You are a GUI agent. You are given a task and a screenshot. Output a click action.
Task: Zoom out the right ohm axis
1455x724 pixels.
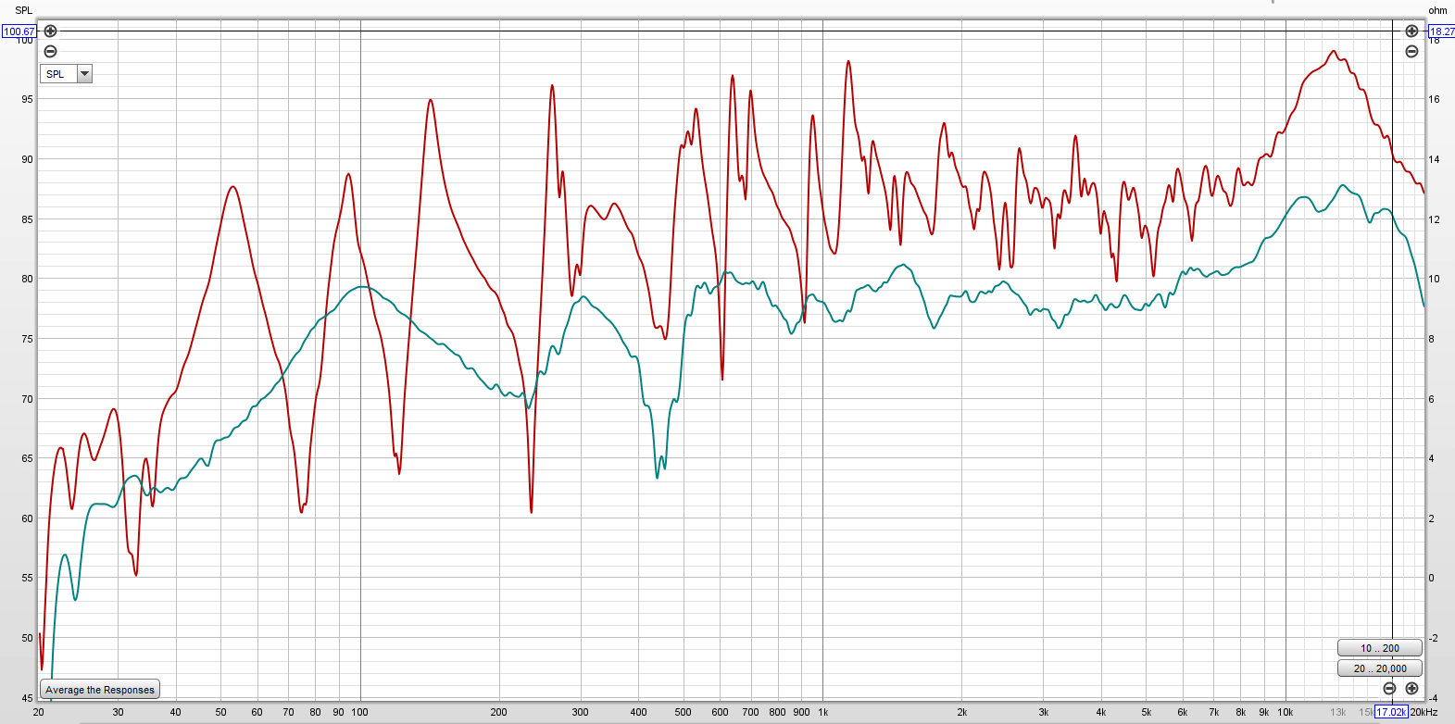(x=1411, y=51)
